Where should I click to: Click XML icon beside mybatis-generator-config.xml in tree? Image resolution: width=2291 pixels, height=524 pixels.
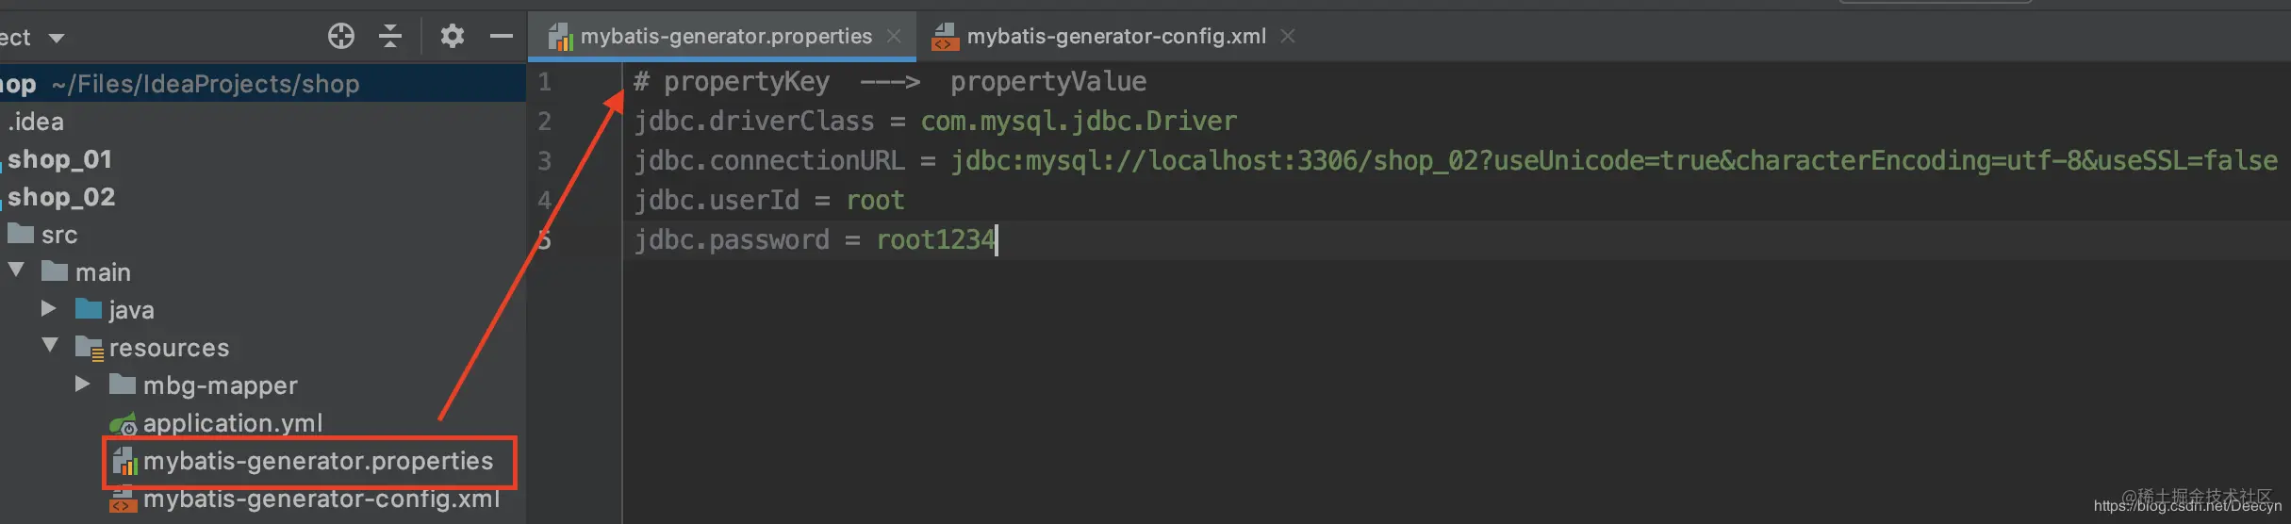tap(124, 499)
